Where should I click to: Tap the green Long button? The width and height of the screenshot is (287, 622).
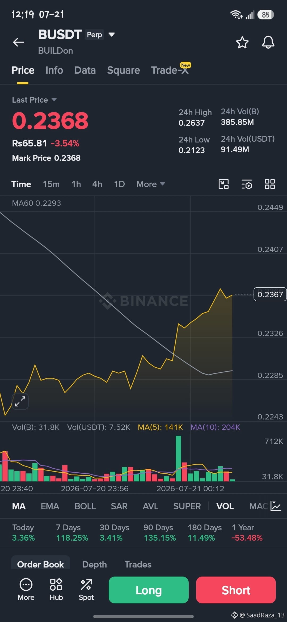pyautogui.click(x=149, y=590)
